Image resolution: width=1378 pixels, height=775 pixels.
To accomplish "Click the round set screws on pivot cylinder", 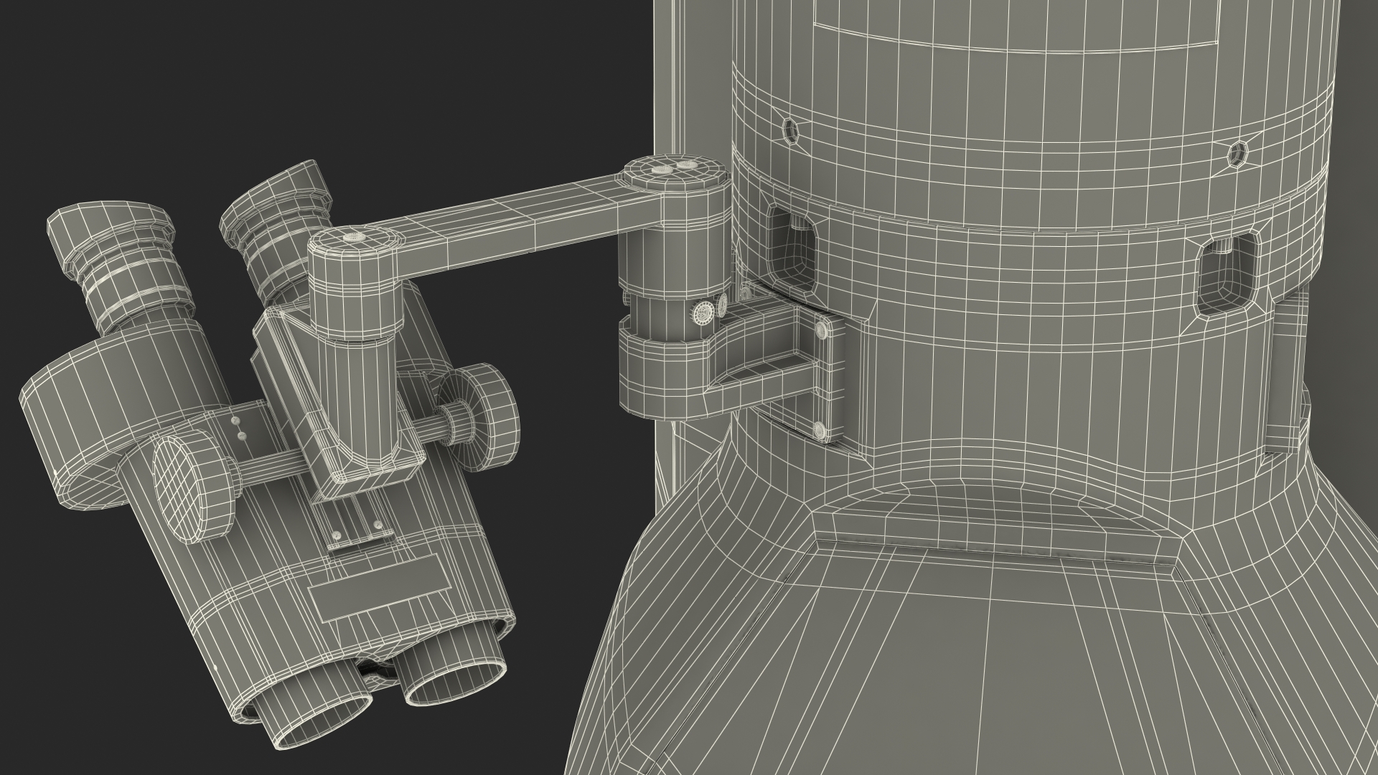I will tap(703, 314).
